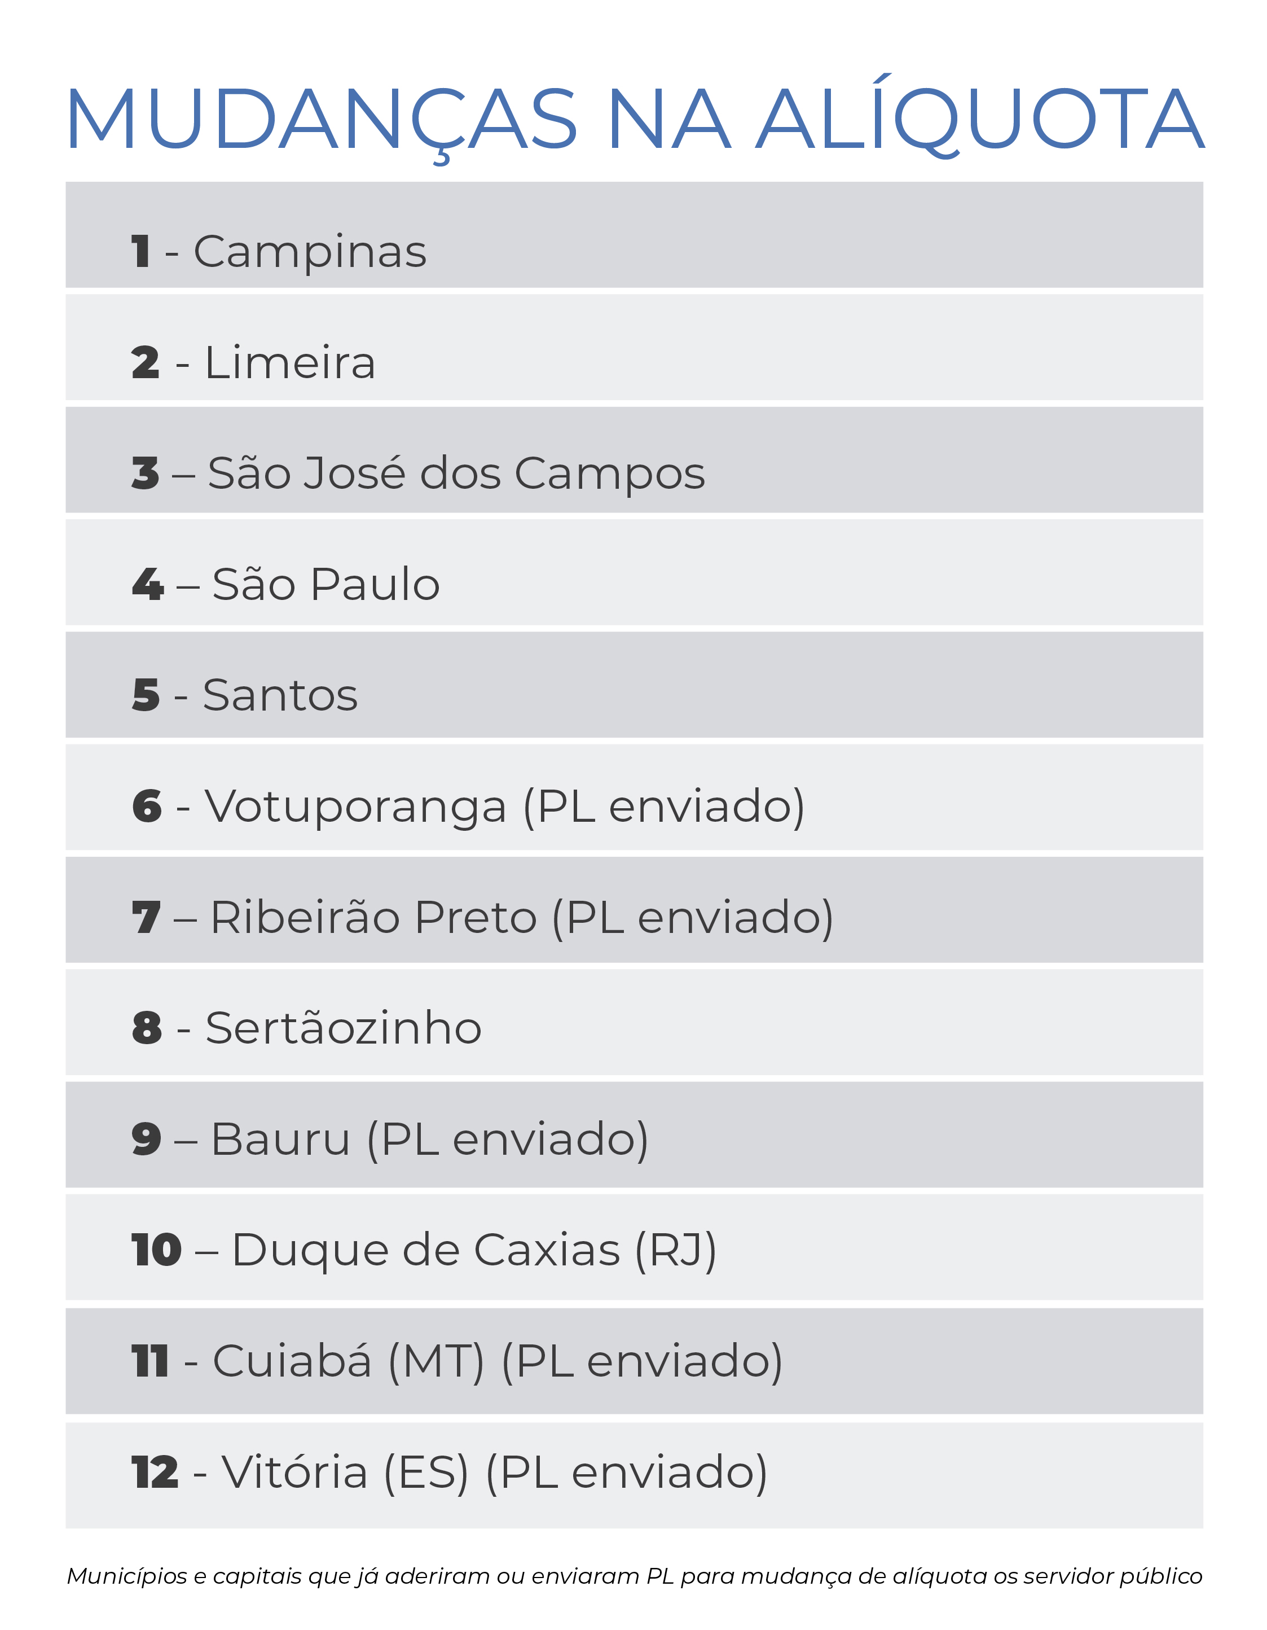Screen dimensions: 1267x1630
Task: Click the "(MT)" state abbreviation
Action: click(437, 1361)
